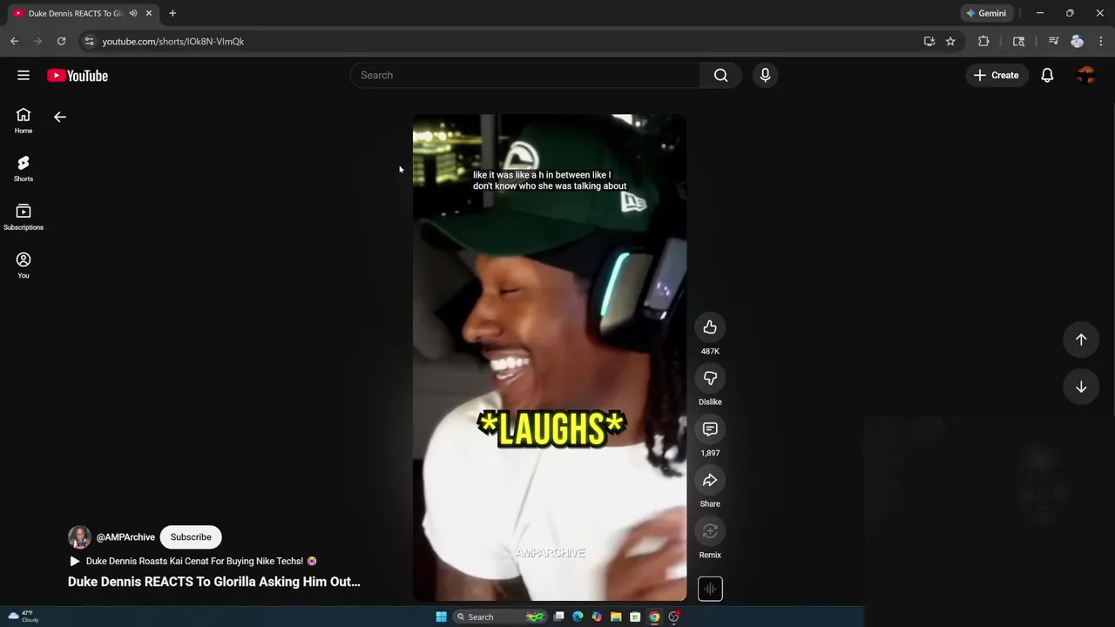Open the Short's sound icon
The width and height of the screenshot is (1115, 627).
click(x=710, y=589)
